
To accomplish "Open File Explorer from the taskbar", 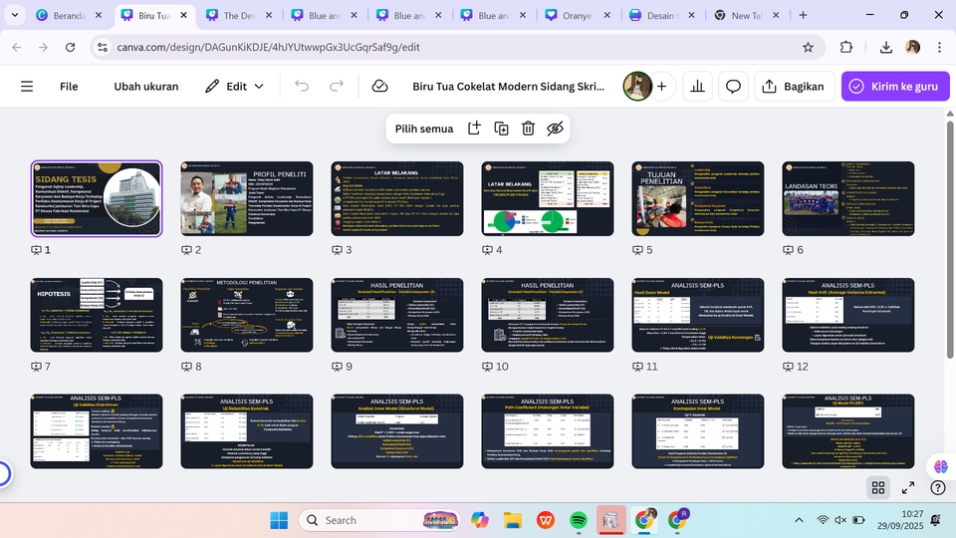I will click(513, 520).
